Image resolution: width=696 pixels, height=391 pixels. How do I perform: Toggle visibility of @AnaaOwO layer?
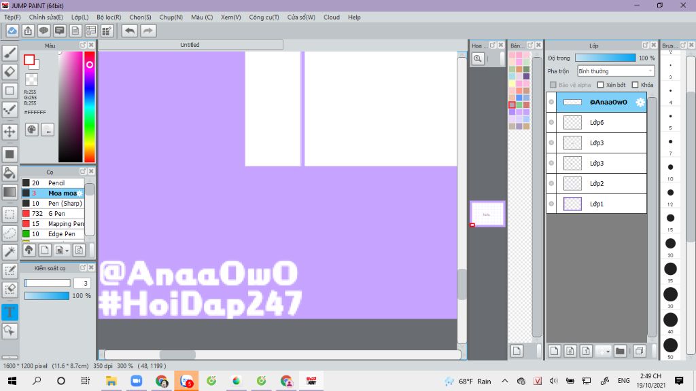click(x=551, y=102)
